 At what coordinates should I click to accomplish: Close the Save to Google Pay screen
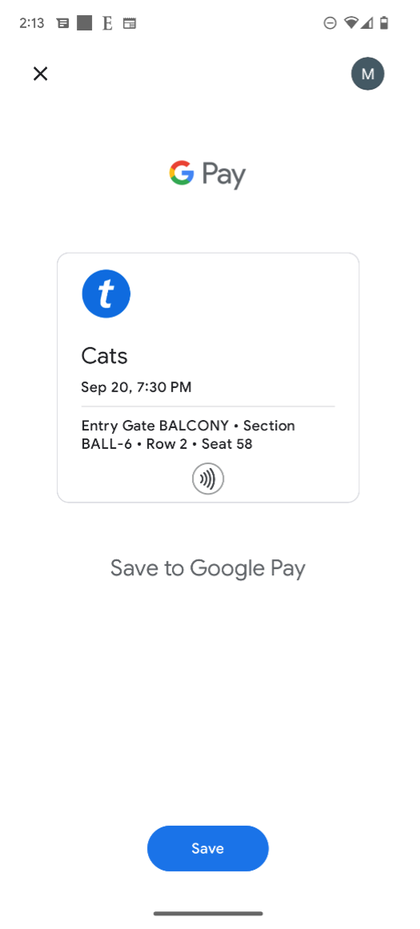tap(40, 74)
